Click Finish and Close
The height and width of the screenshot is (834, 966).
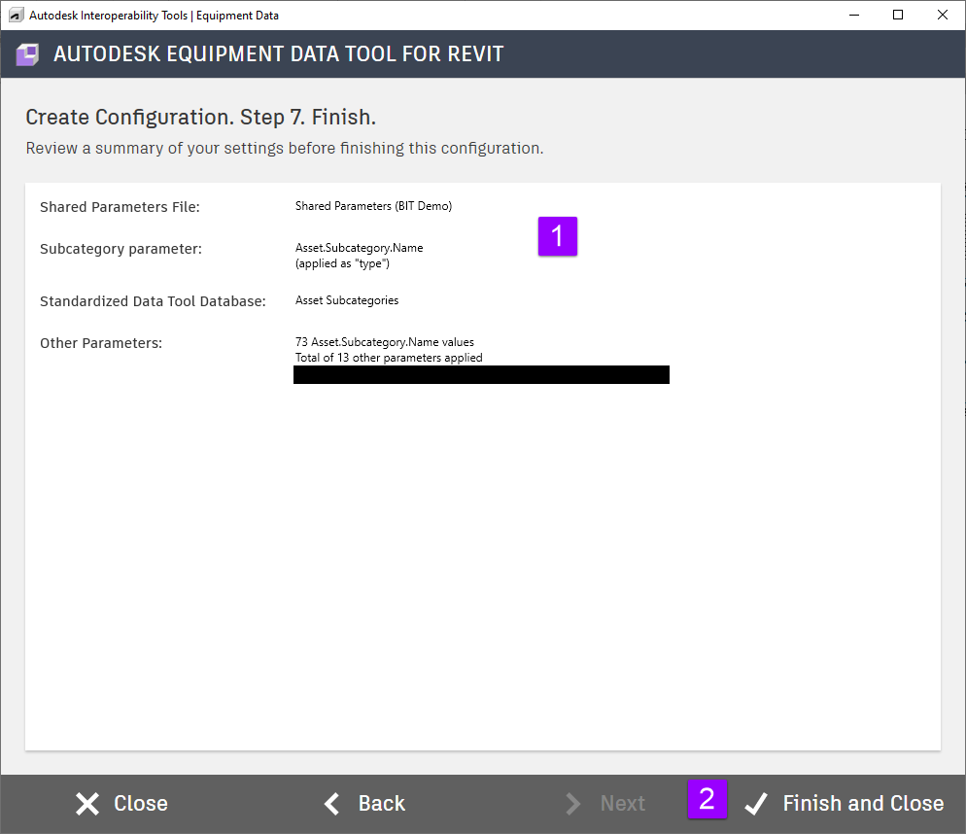click(844, 804)
